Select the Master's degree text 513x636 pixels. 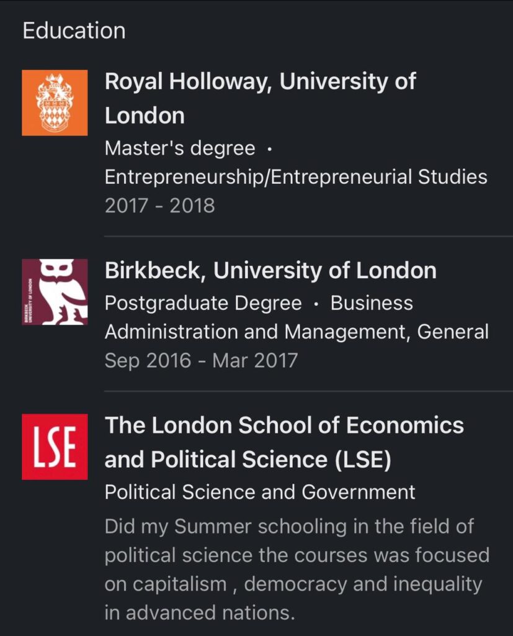click(180, 148)
